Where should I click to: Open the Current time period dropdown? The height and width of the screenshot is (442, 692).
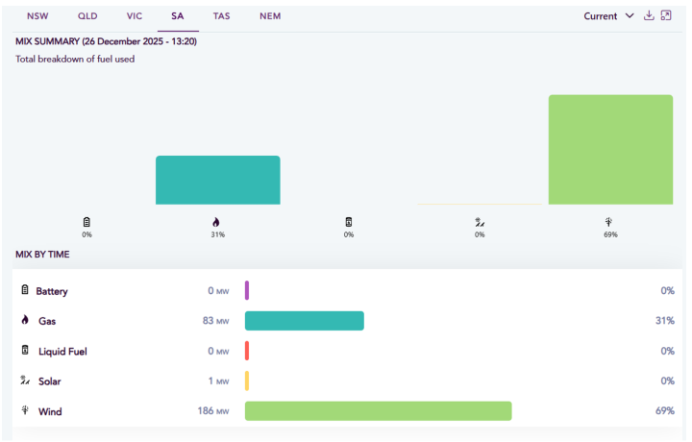click(608, 16)
